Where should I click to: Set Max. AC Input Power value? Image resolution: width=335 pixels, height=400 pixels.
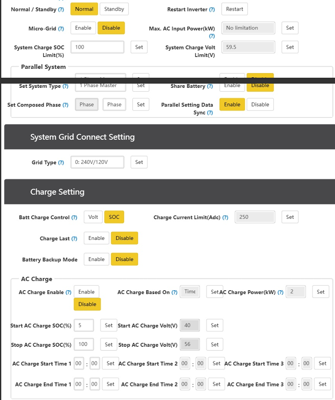coord(290,28)
